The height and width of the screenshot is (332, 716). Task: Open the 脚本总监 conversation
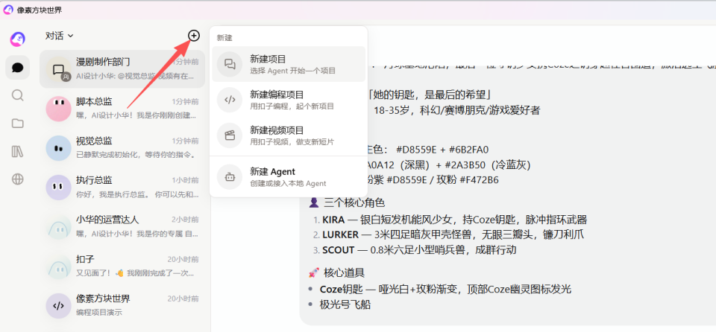[x=122, y=109]
